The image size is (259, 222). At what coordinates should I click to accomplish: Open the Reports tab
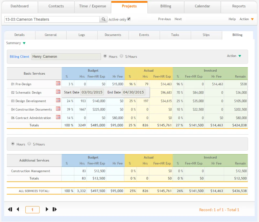[x=239, y=7]
